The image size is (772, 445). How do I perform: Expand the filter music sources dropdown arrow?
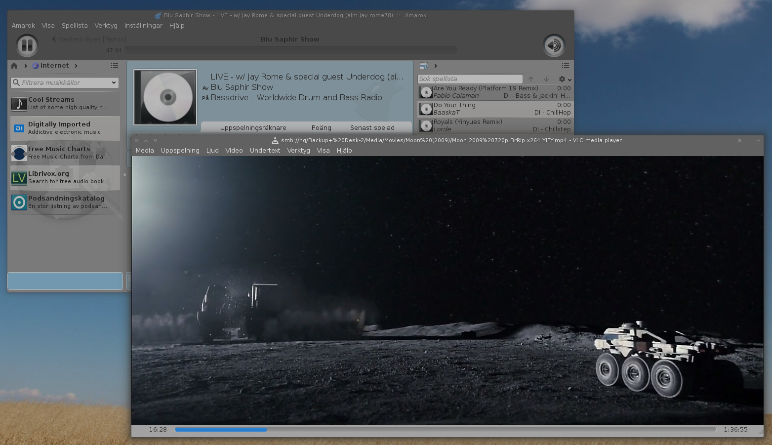(114, 82)
